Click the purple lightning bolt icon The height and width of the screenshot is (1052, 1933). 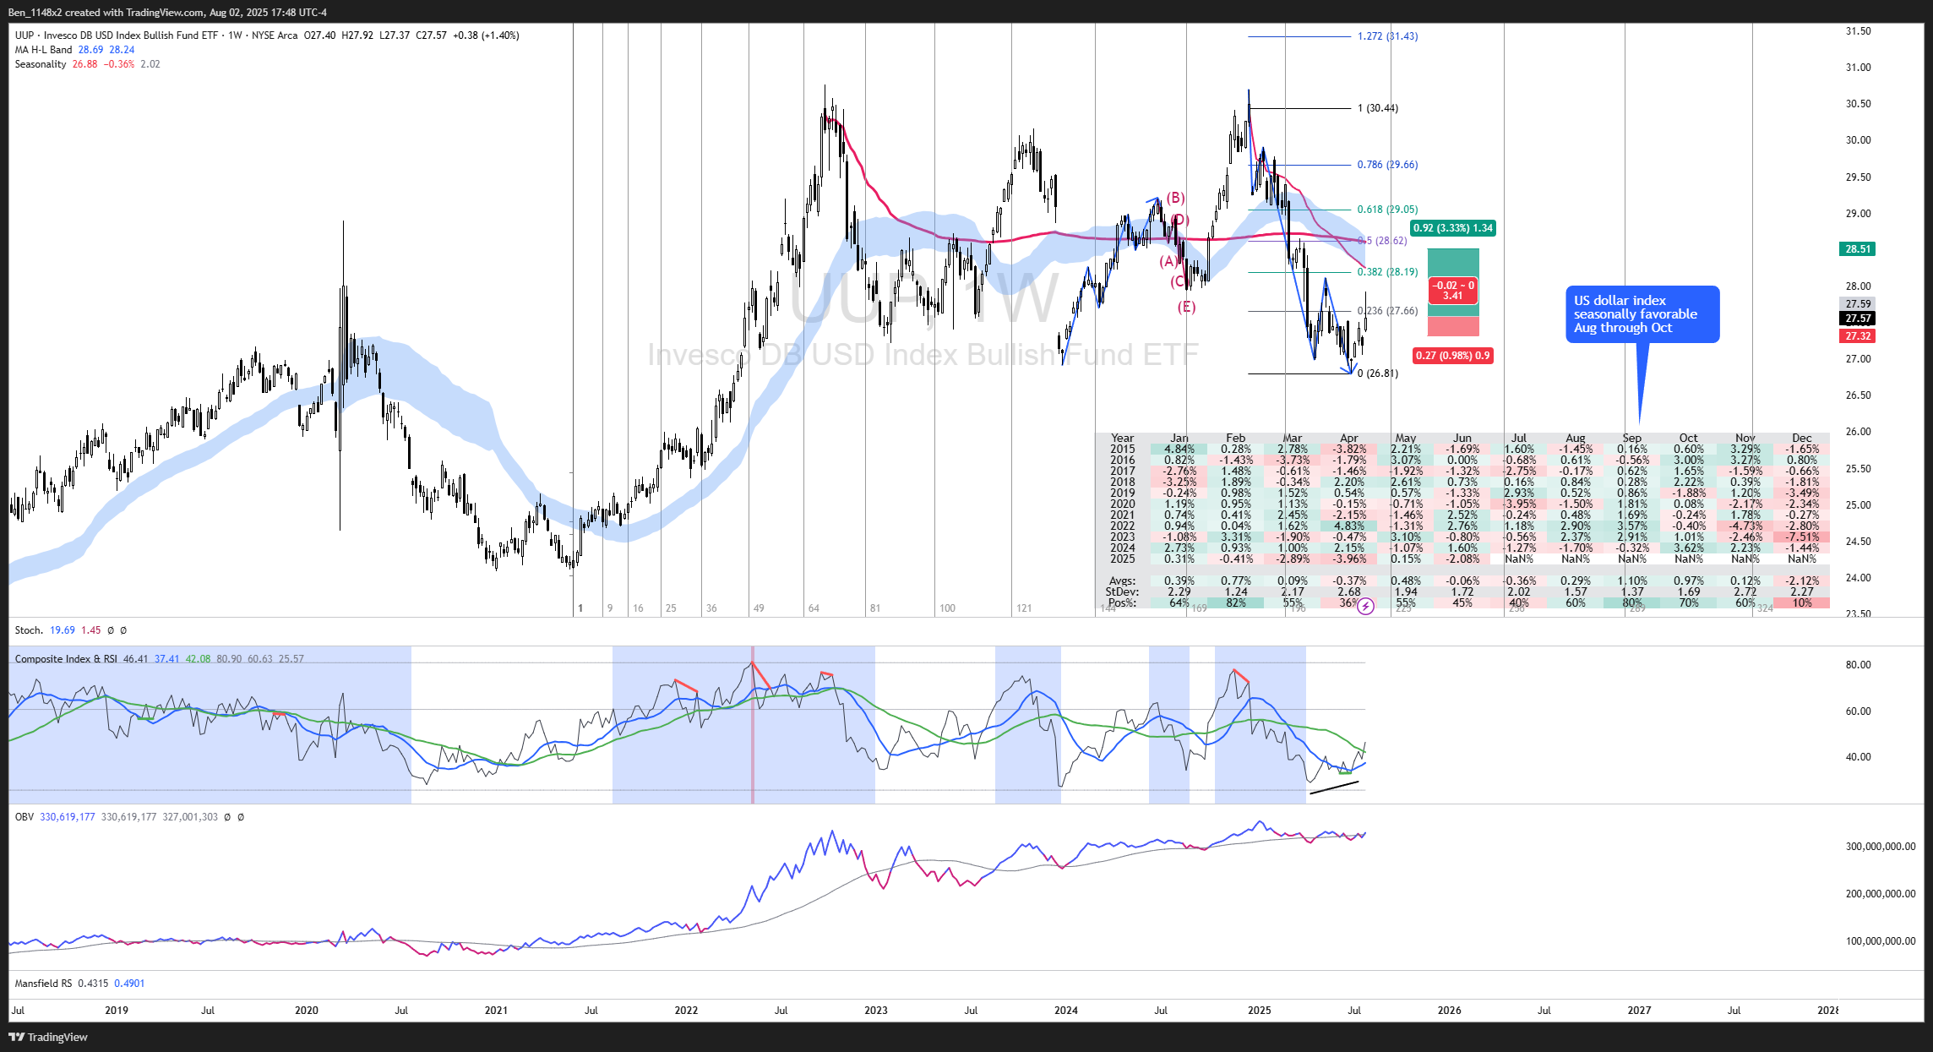coord(1365,606)
